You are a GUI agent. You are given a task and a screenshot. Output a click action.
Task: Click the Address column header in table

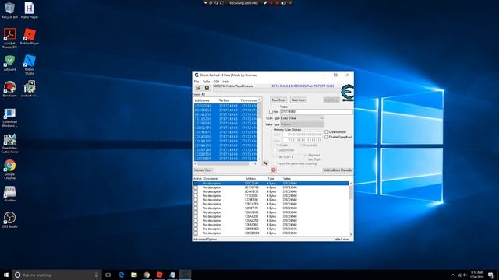pyautogui.click(x=250, y=179)
